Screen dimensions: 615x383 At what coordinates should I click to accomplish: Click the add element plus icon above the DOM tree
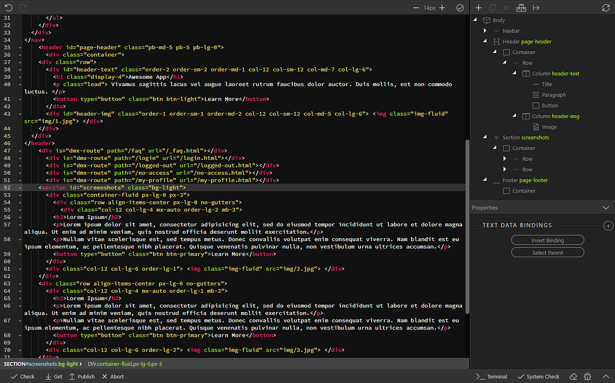point(479,8)
